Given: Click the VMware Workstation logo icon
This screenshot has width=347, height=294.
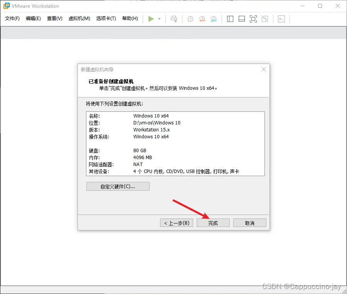Looking at the screenshot, I should pos(7,6).
